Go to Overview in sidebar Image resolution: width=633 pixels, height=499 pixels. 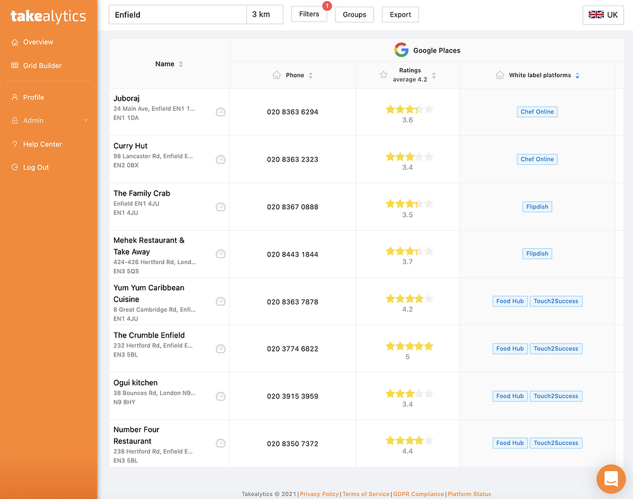[38, 42]
